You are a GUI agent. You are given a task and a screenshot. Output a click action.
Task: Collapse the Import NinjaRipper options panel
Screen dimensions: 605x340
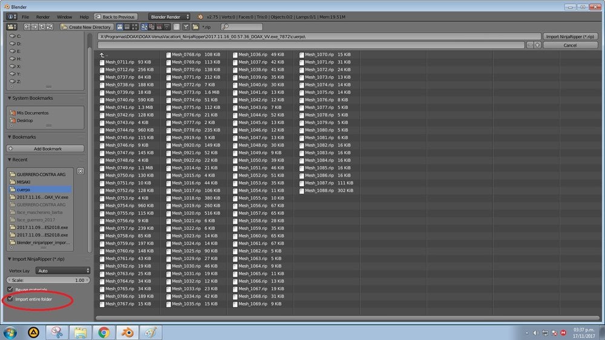[x=9, y=259]
